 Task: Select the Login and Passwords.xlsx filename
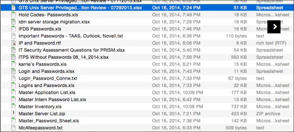(46, 71)
